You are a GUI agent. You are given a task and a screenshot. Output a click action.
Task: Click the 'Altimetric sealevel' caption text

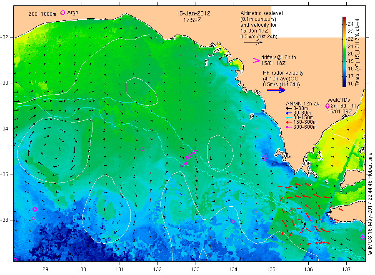coord(262,13)
